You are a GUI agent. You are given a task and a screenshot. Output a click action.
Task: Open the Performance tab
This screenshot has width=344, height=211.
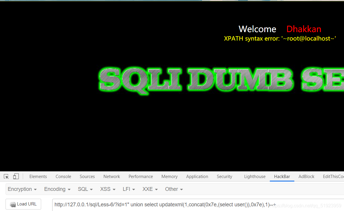pos(141,177)
